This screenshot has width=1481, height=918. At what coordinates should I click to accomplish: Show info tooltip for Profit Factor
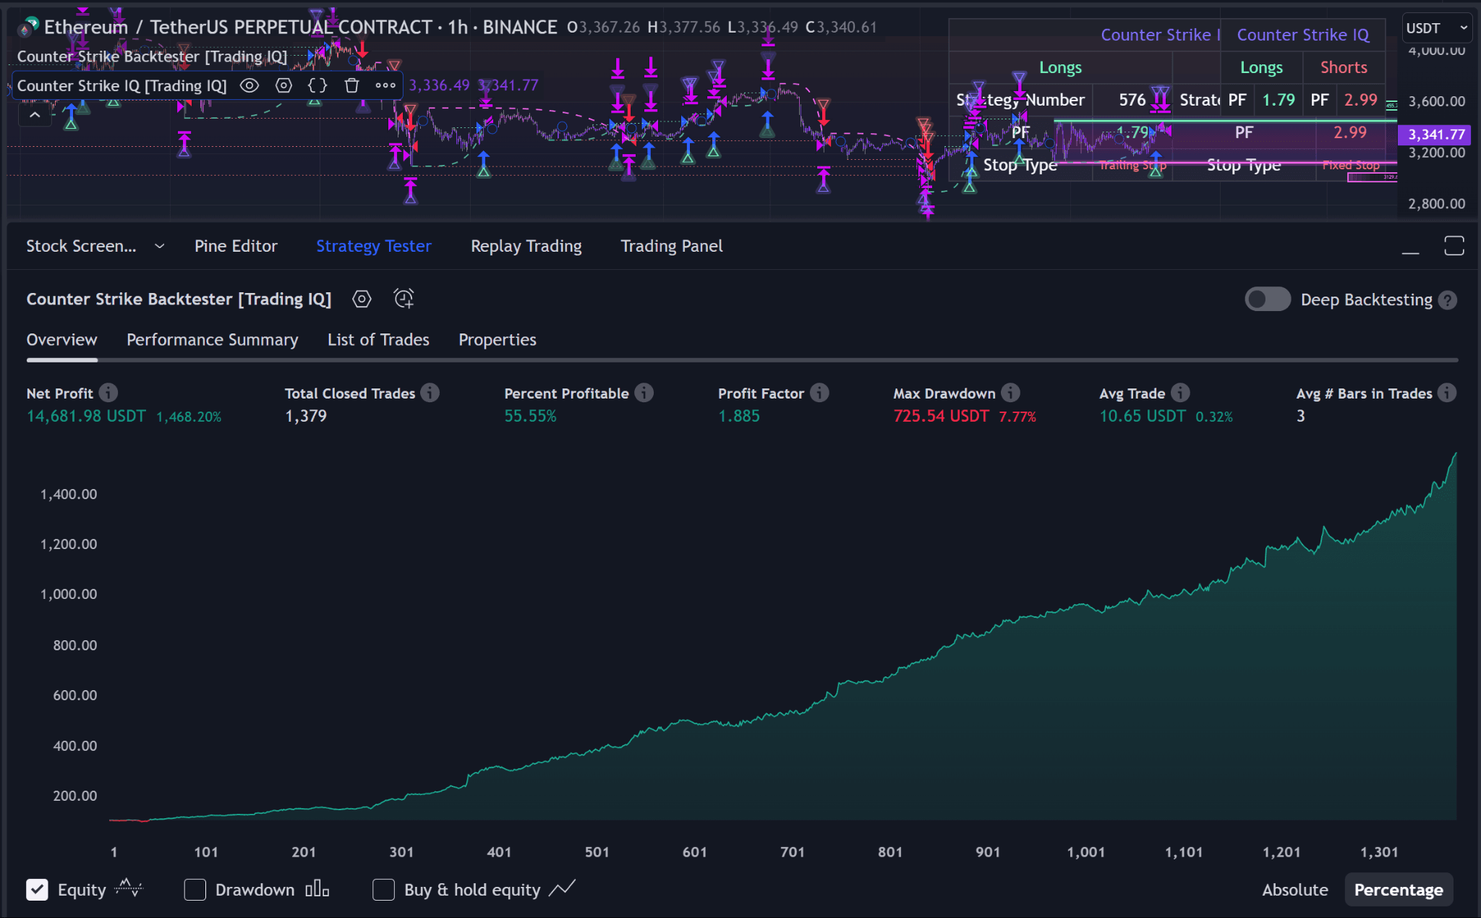coord(819,393)
